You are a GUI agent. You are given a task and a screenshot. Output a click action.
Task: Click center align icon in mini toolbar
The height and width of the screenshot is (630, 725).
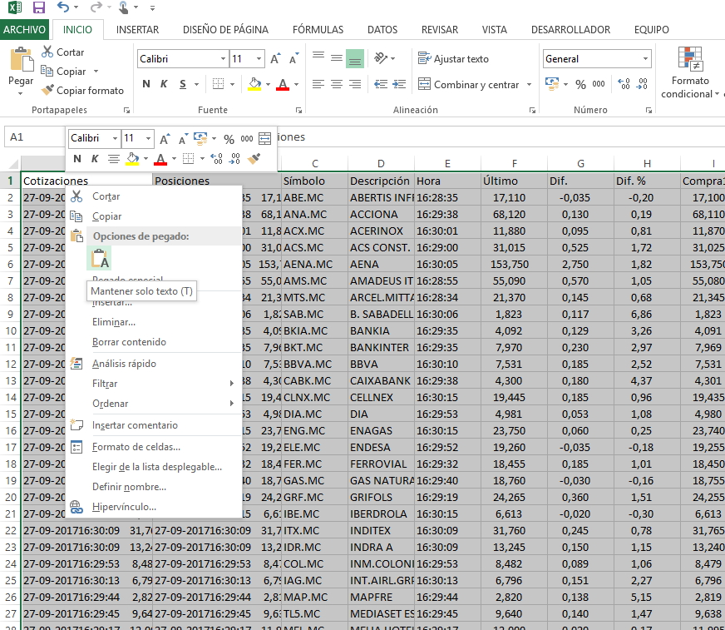tap(113, 159)
